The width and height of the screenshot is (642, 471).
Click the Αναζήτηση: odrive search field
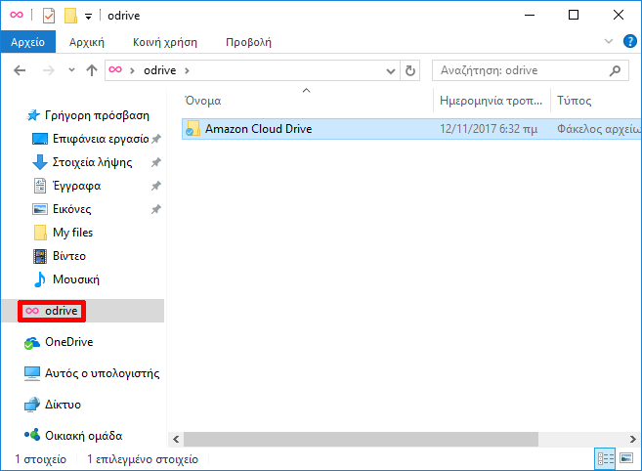[x=531, y=70]
